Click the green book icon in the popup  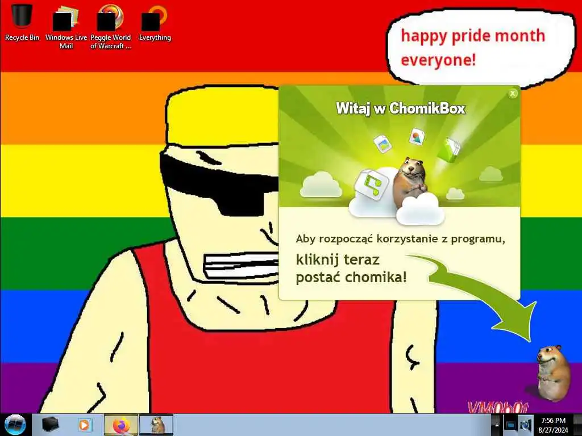[450, 149]
